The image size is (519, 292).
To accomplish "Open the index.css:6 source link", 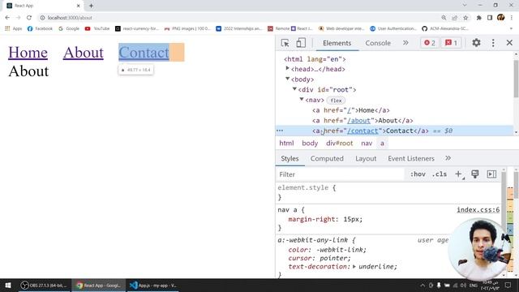I will coord(478,209).
